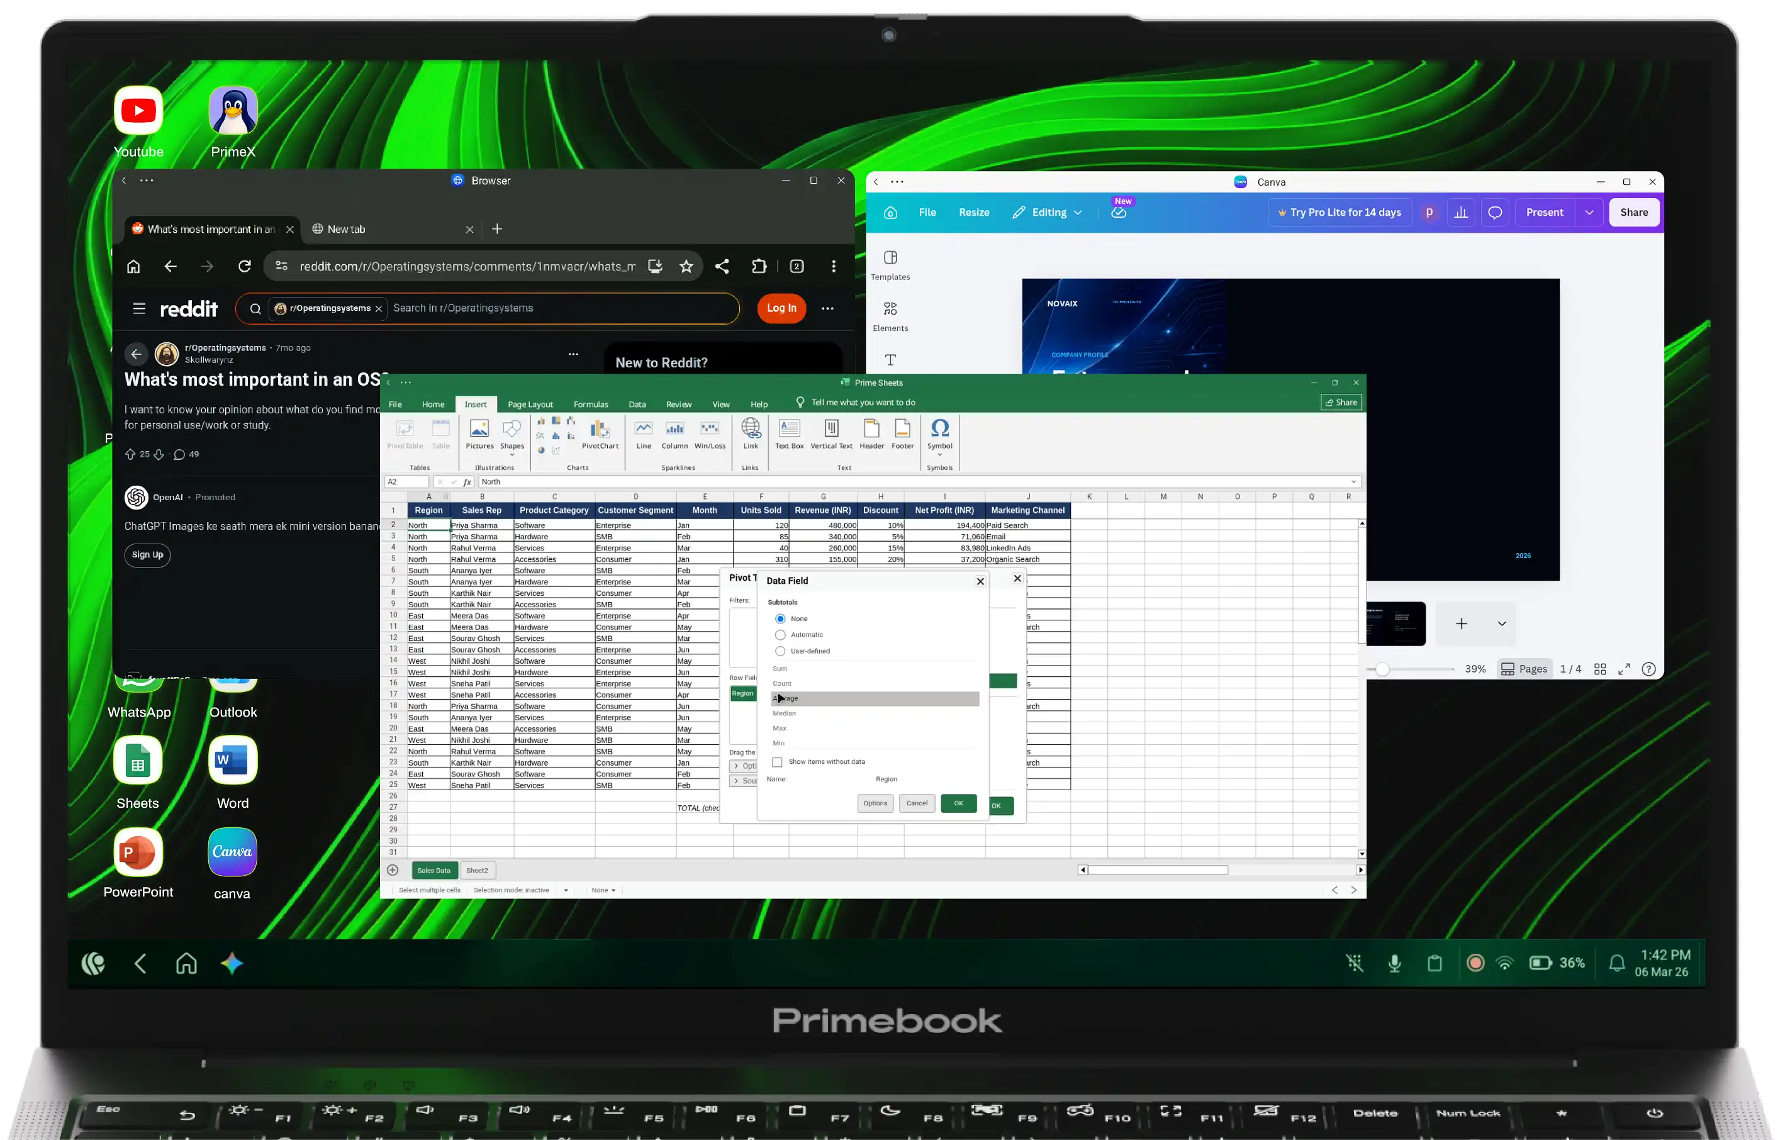Launch Youtube from the desktop
Viewport: 1778px width, 1140px height.
pos(138,122)
